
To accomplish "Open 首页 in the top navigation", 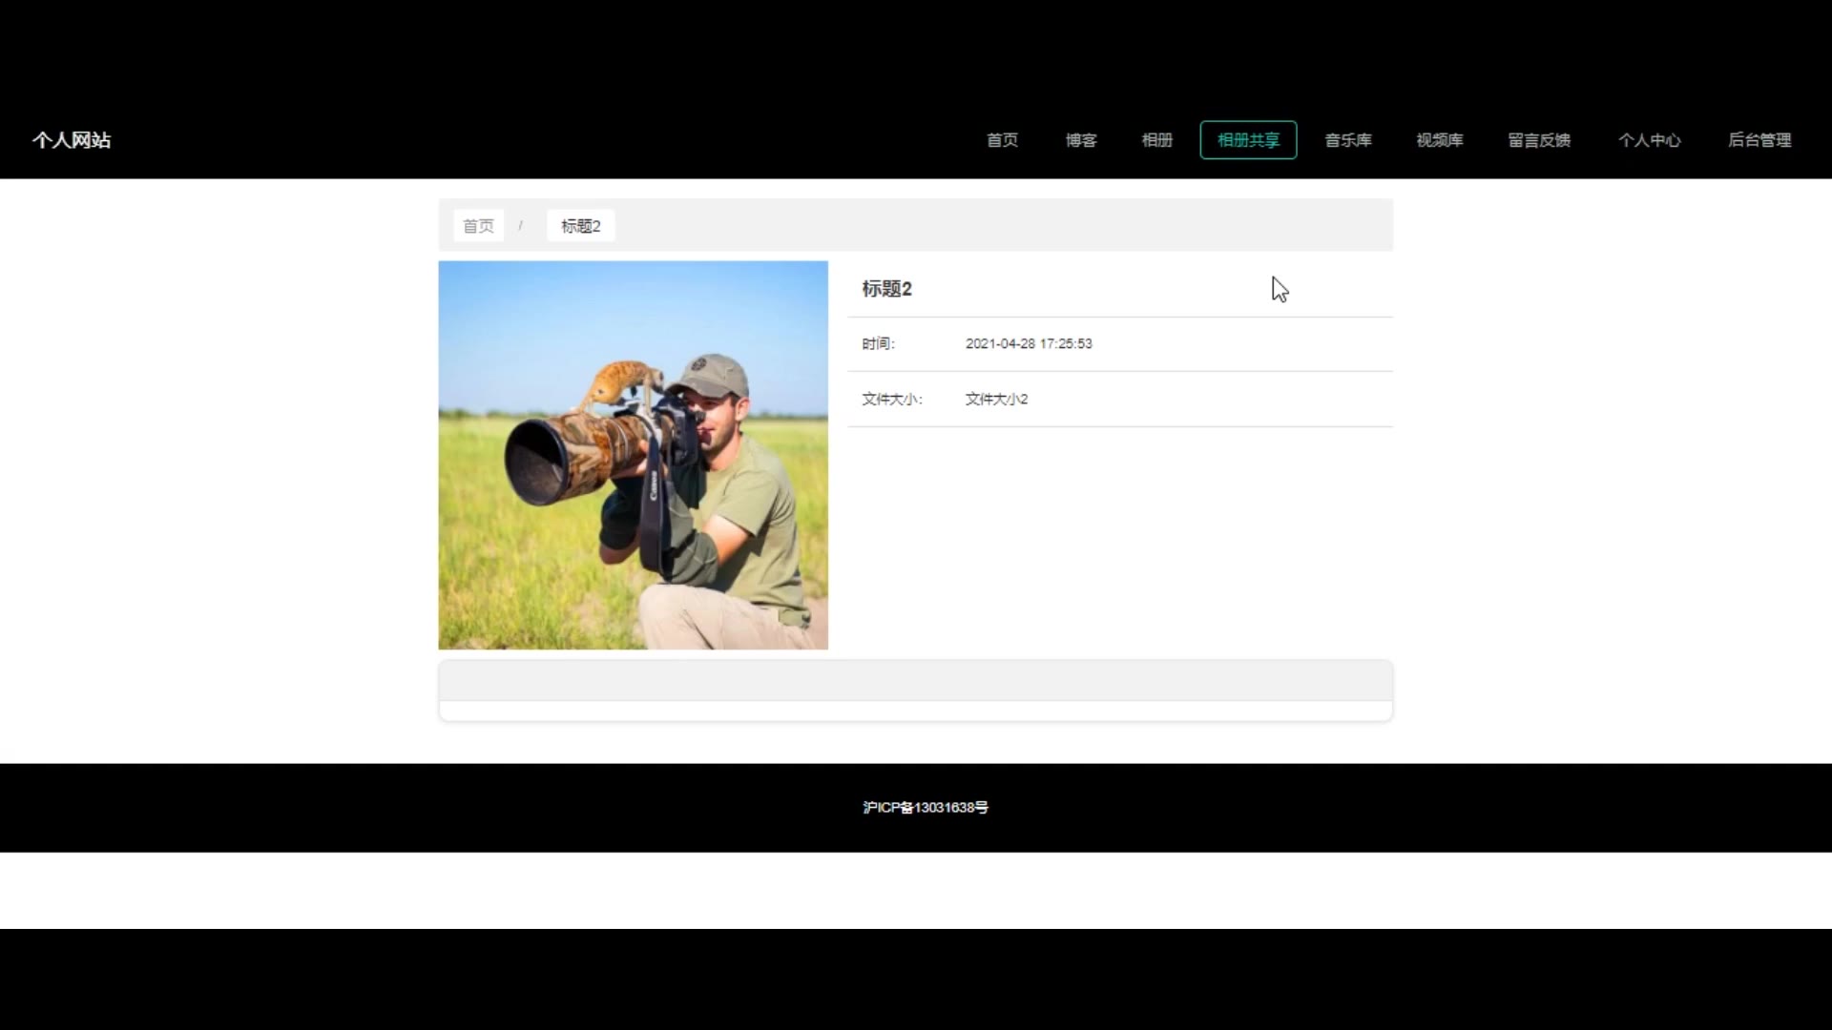I will [1002, 140].
